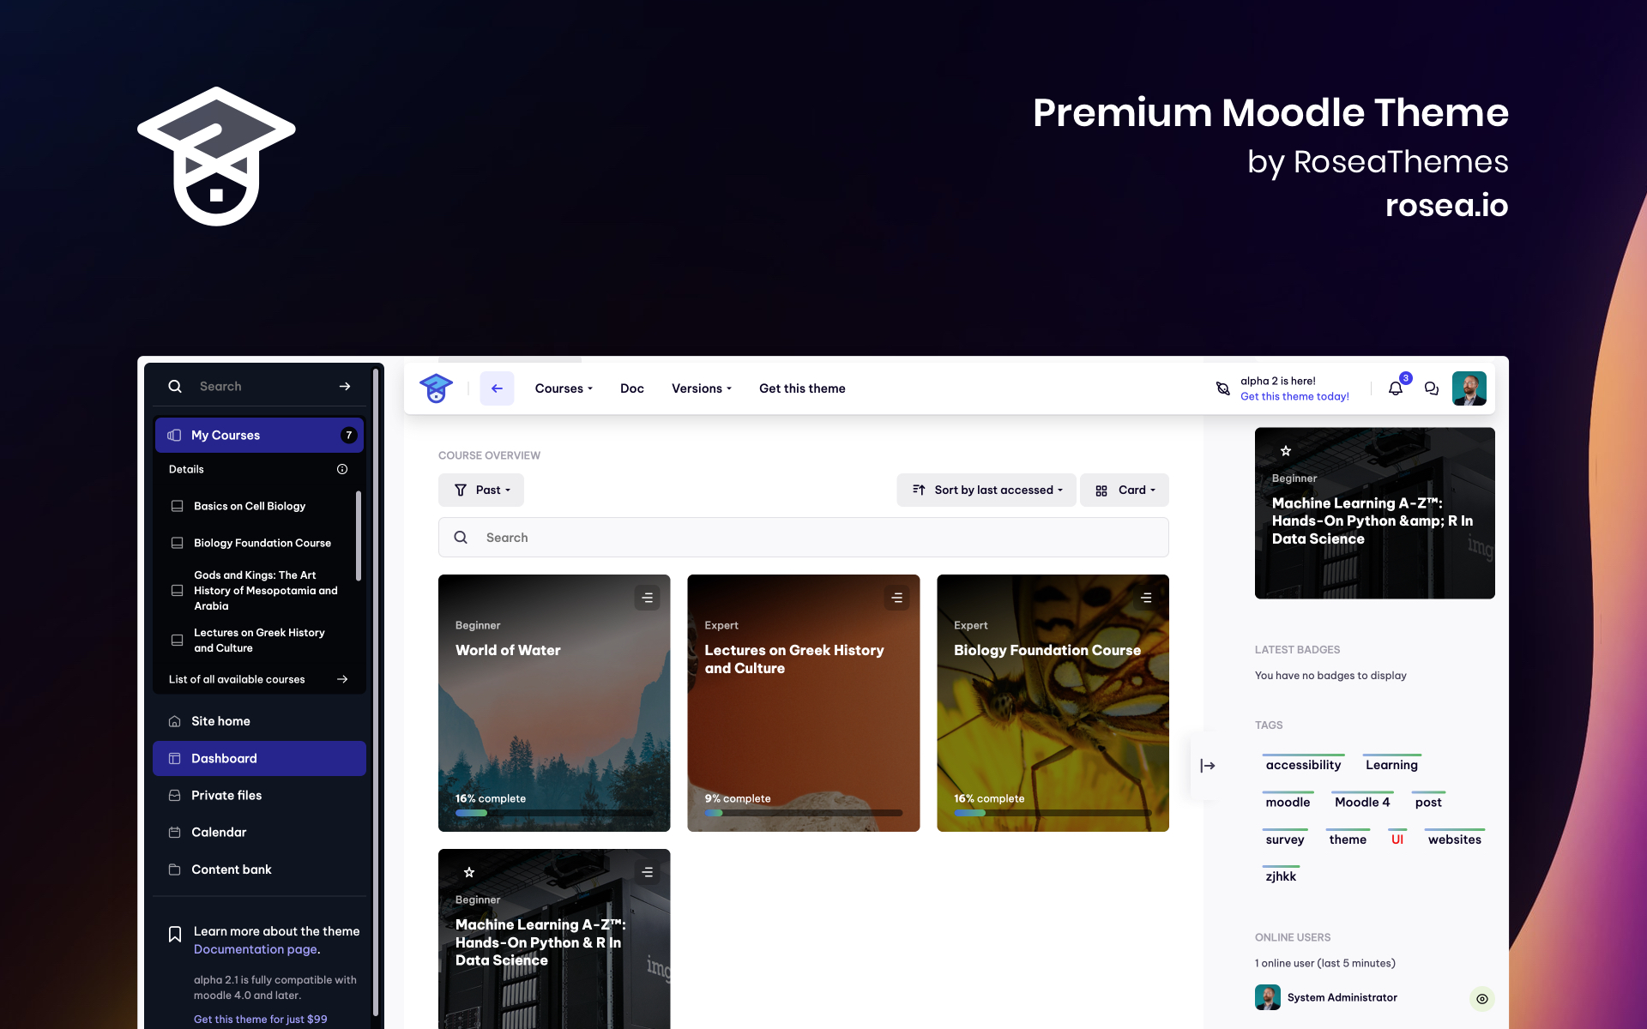
Task: Click the notifications bell icon
Action: point(1396,388)
